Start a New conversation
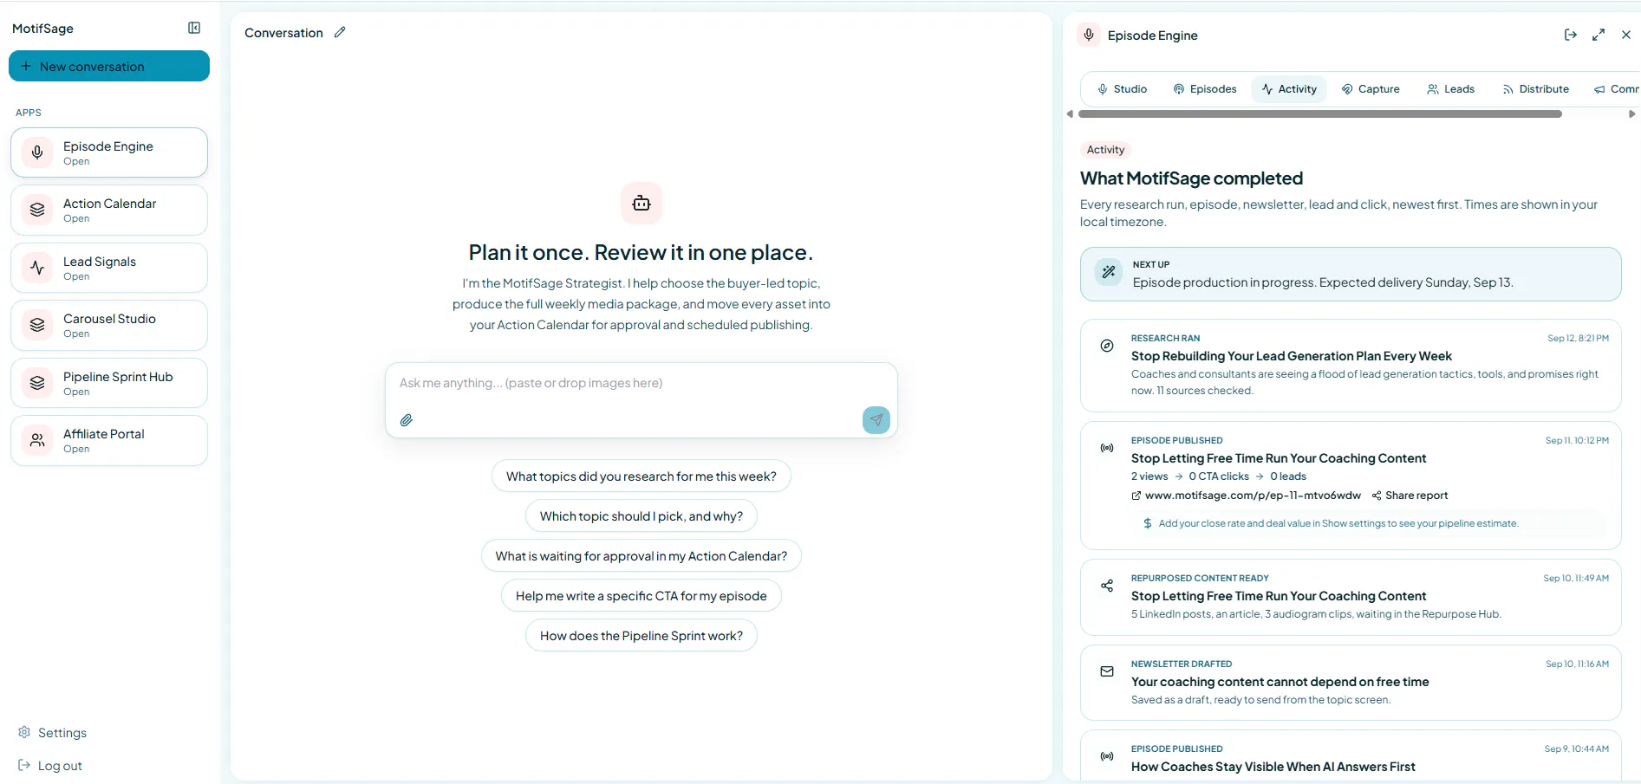This screenshot has width=1641, height=784. 109,66
